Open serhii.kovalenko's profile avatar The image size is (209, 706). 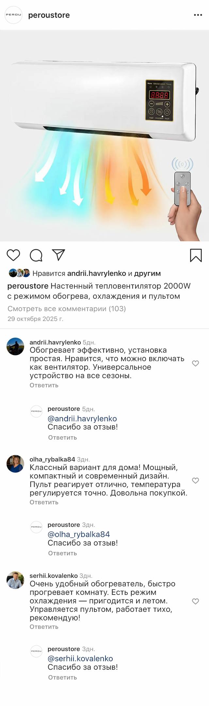[15, 580]
